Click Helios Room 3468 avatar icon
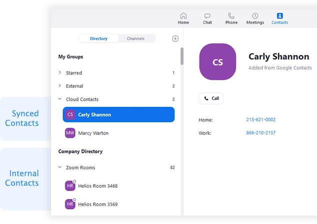Viewport: 317px width, 224px height. (70, 186)
